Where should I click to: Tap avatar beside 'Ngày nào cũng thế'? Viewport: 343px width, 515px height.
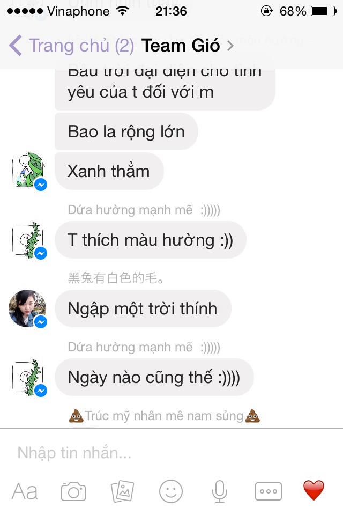click(29, 377)
